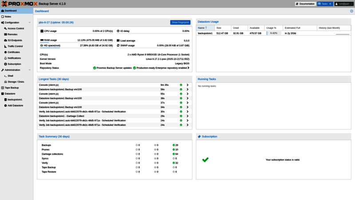The image size is (355, 200).
Task: Click the dashboard settings gear icon
Action: click(x=351, y=11)
